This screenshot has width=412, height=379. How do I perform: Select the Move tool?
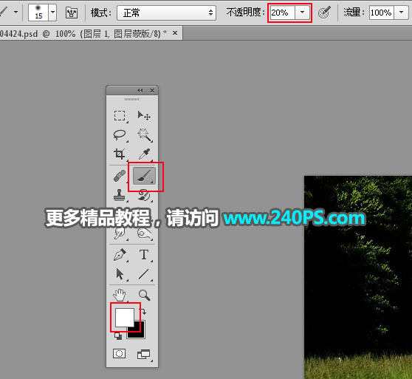144,116
